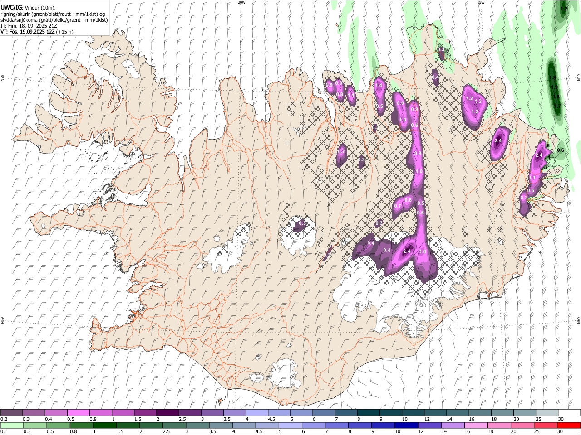Select the snow legend swatch between 1 and 1.5
Image resolution: width=581 pixels, height=435 pixels.
(x=123, y=413)
